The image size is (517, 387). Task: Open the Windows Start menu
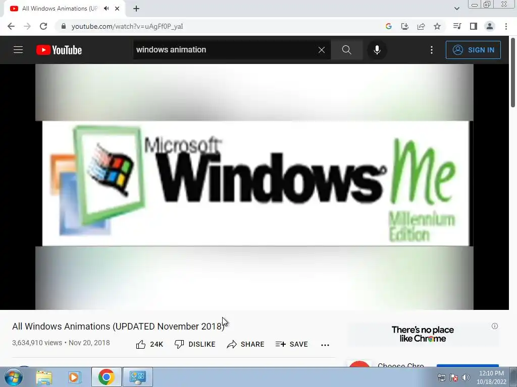[13, 377]
